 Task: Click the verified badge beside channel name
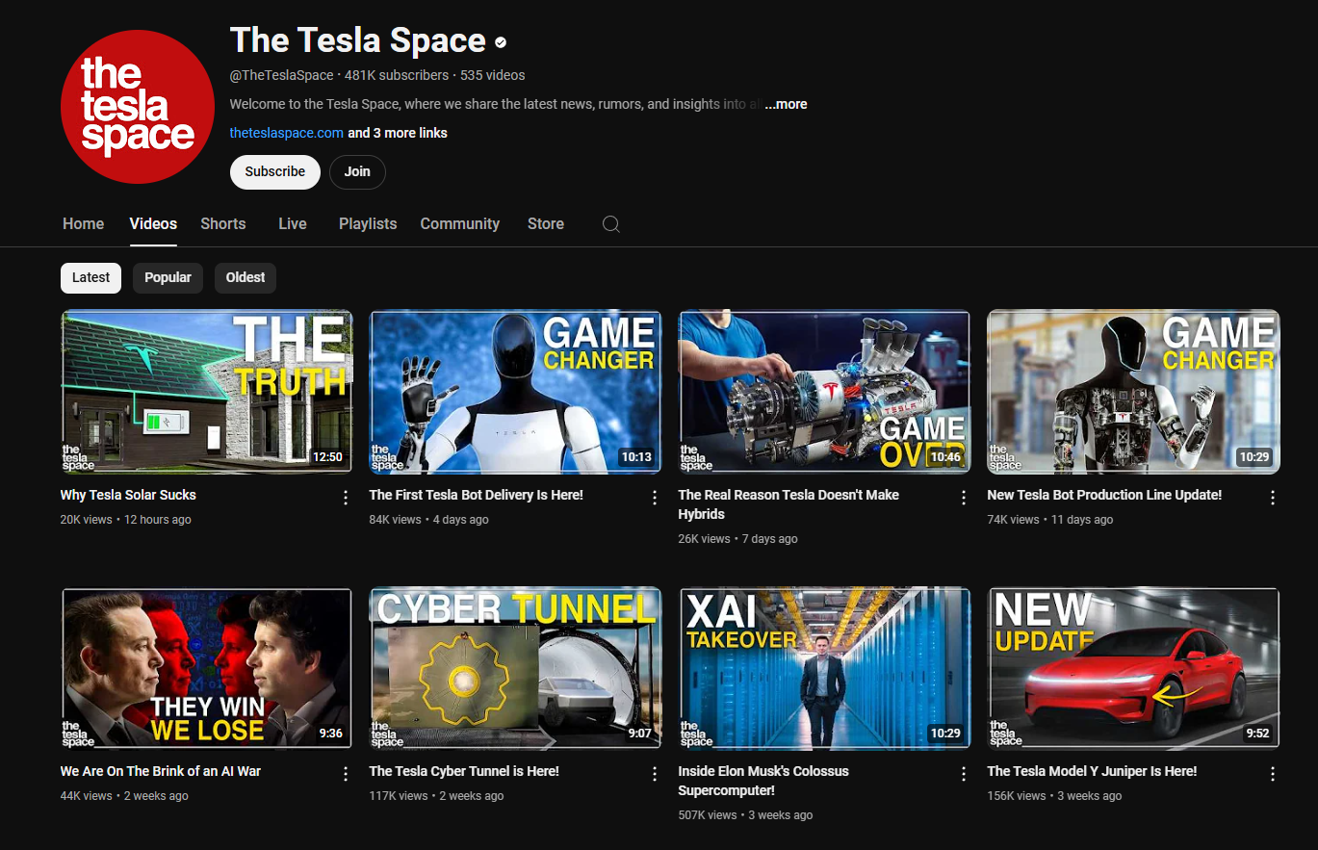point(501,42)
